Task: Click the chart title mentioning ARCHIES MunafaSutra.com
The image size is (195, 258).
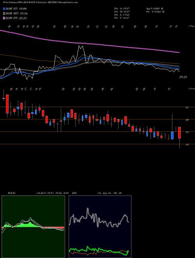Action: tap(41, 2)
